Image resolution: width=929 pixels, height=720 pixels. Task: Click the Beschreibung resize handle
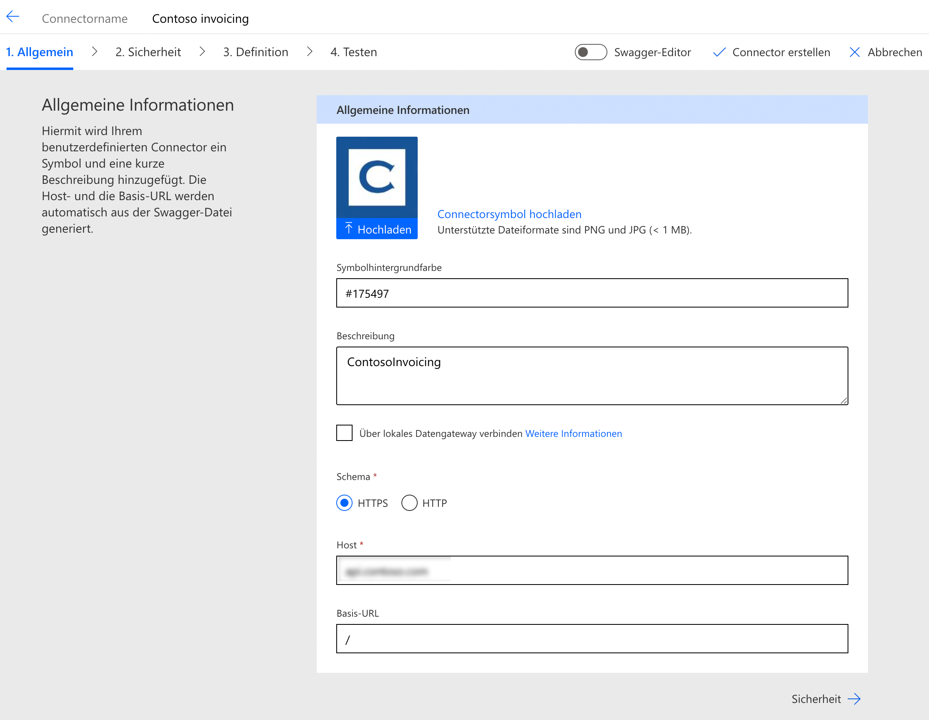click(x=844, y=400)
